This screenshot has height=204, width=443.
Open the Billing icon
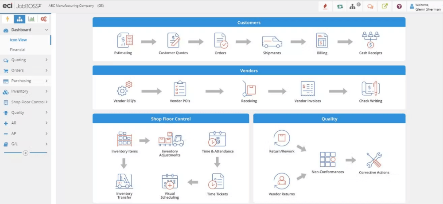[x=322, y=40]
